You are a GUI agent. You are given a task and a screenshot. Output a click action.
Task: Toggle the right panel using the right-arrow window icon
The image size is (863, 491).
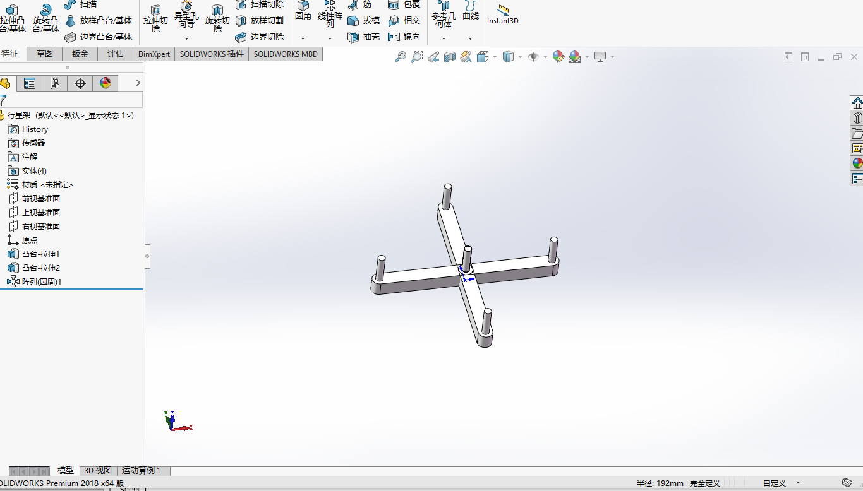805,57
